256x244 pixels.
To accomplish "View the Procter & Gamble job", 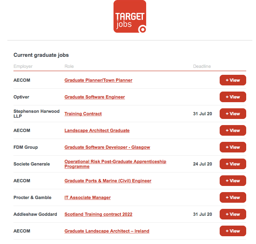I will tap(233, 198).
